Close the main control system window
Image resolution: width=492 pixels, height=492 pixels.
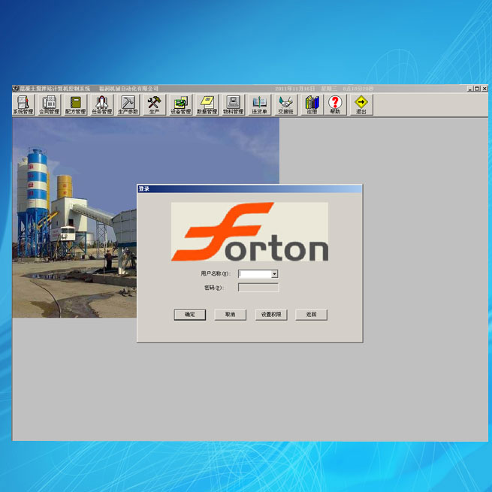point(484,89)
